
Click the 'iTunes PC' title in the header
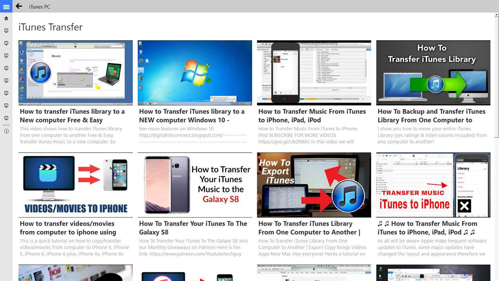click(x=40, y=7)
